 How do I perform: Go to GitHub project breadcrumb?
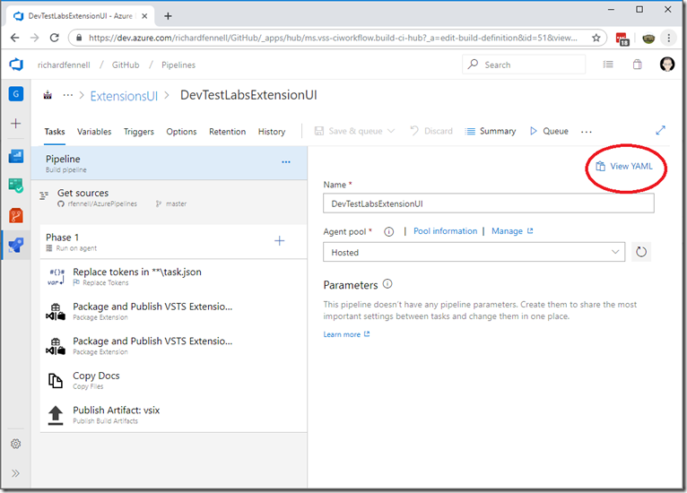[126, 65]
